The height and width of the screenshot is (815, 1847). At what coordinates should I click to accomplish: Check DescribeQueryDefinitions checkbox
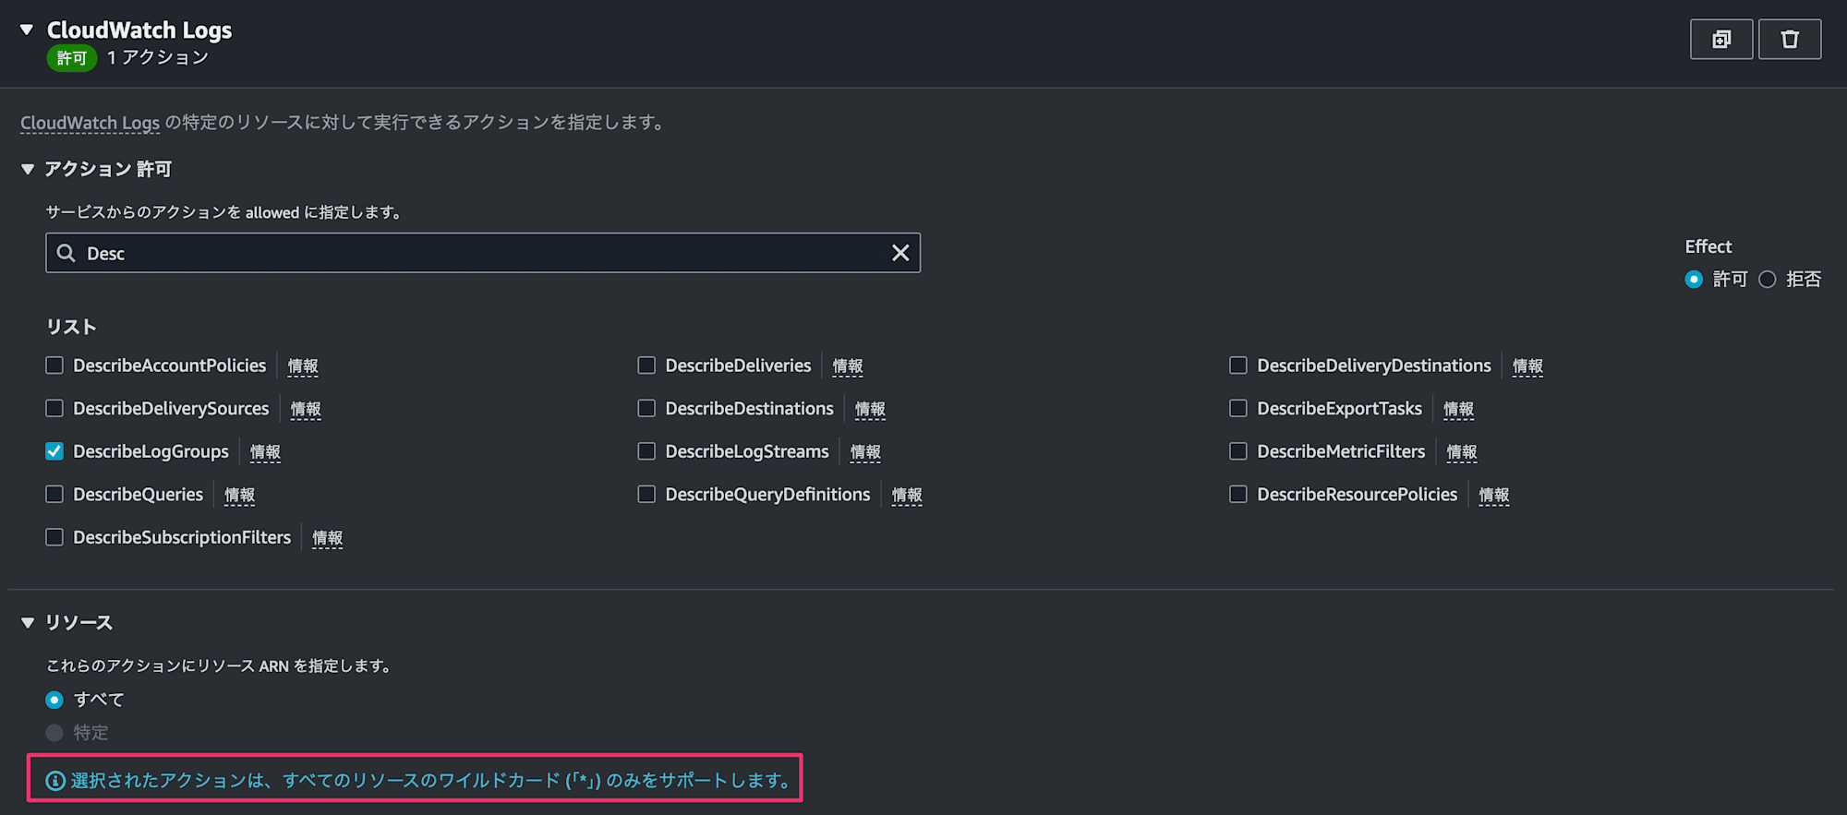click(x=646, y=495)
